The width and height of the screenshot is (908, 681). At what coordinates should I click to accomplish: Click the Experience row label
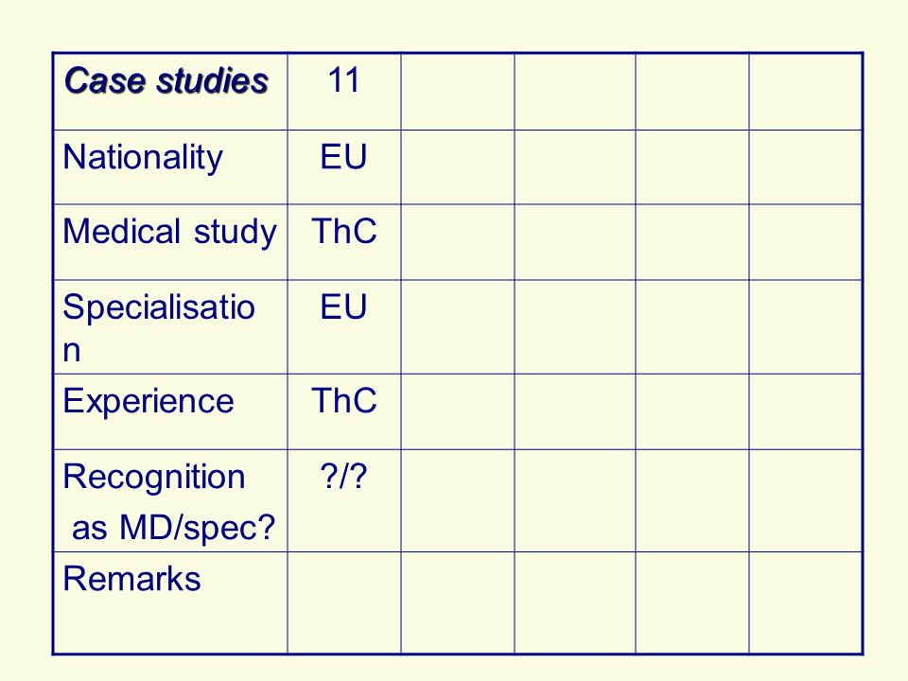[x=170, y=411]
